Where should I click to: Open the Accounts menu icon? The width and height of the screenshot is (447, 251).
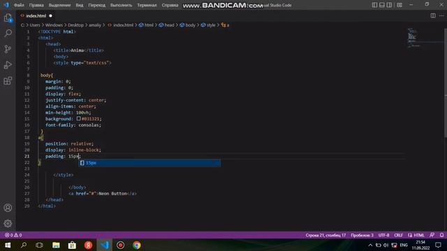point(8,208)
